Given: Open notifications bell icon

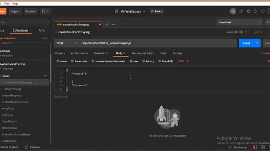Looking at the screenshot, I should pyautogui.click(x=255, y=11).
